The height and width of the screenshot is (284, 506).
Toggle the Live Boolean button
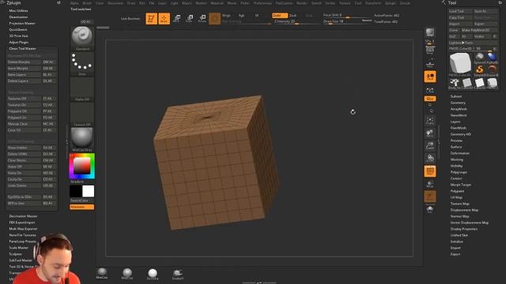click(130, 19)
